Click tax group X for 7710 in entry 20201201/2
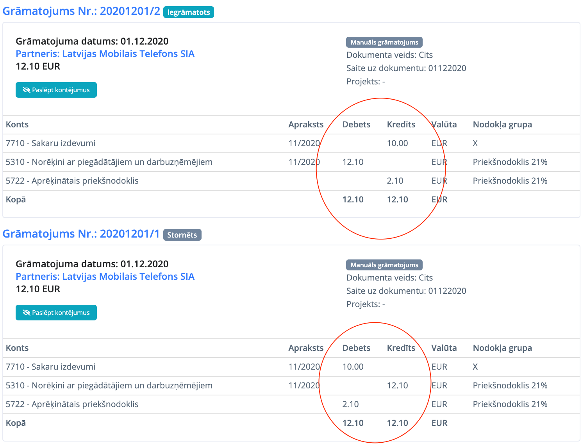The height and width of the screenshot is (447, 582). point(475,143)
